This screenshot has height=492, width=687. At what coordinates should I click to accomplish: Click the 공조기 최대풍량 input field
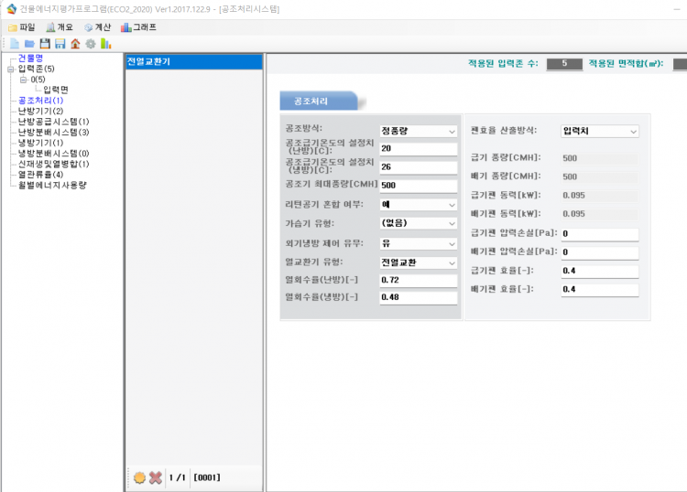[418, 185]
